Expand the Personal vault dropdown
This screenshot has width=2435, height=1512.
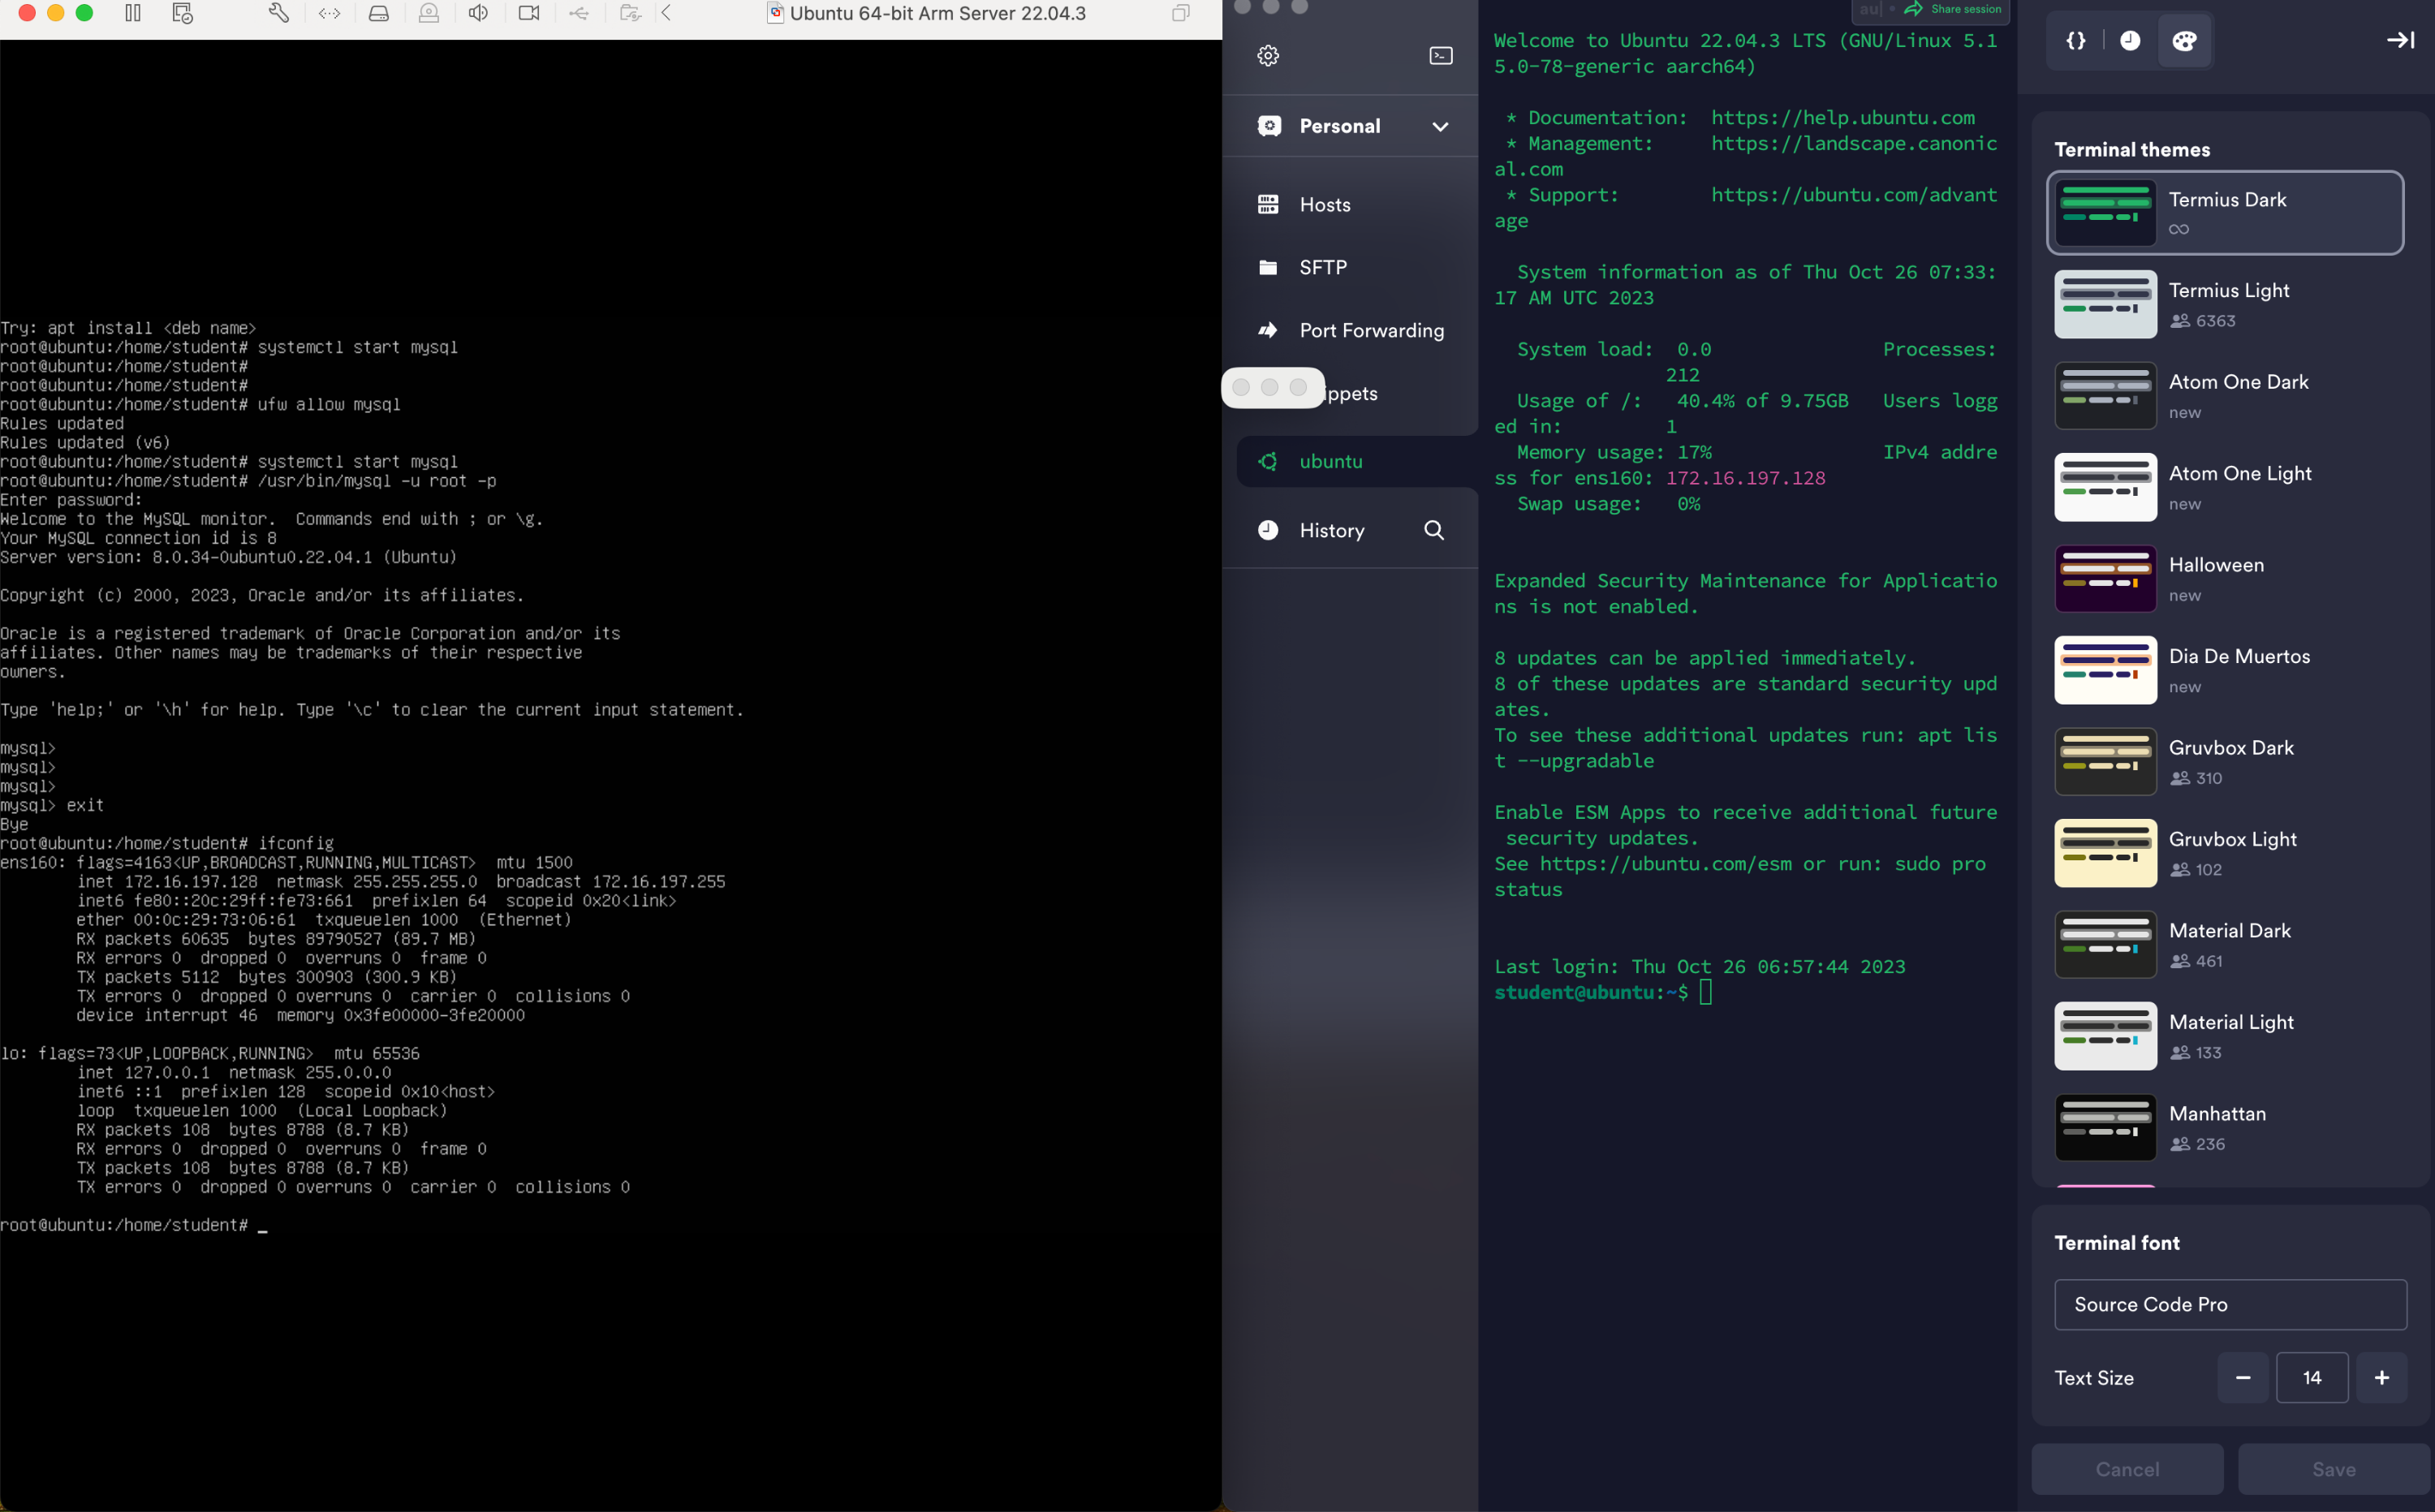click(x=1440, y=127)
